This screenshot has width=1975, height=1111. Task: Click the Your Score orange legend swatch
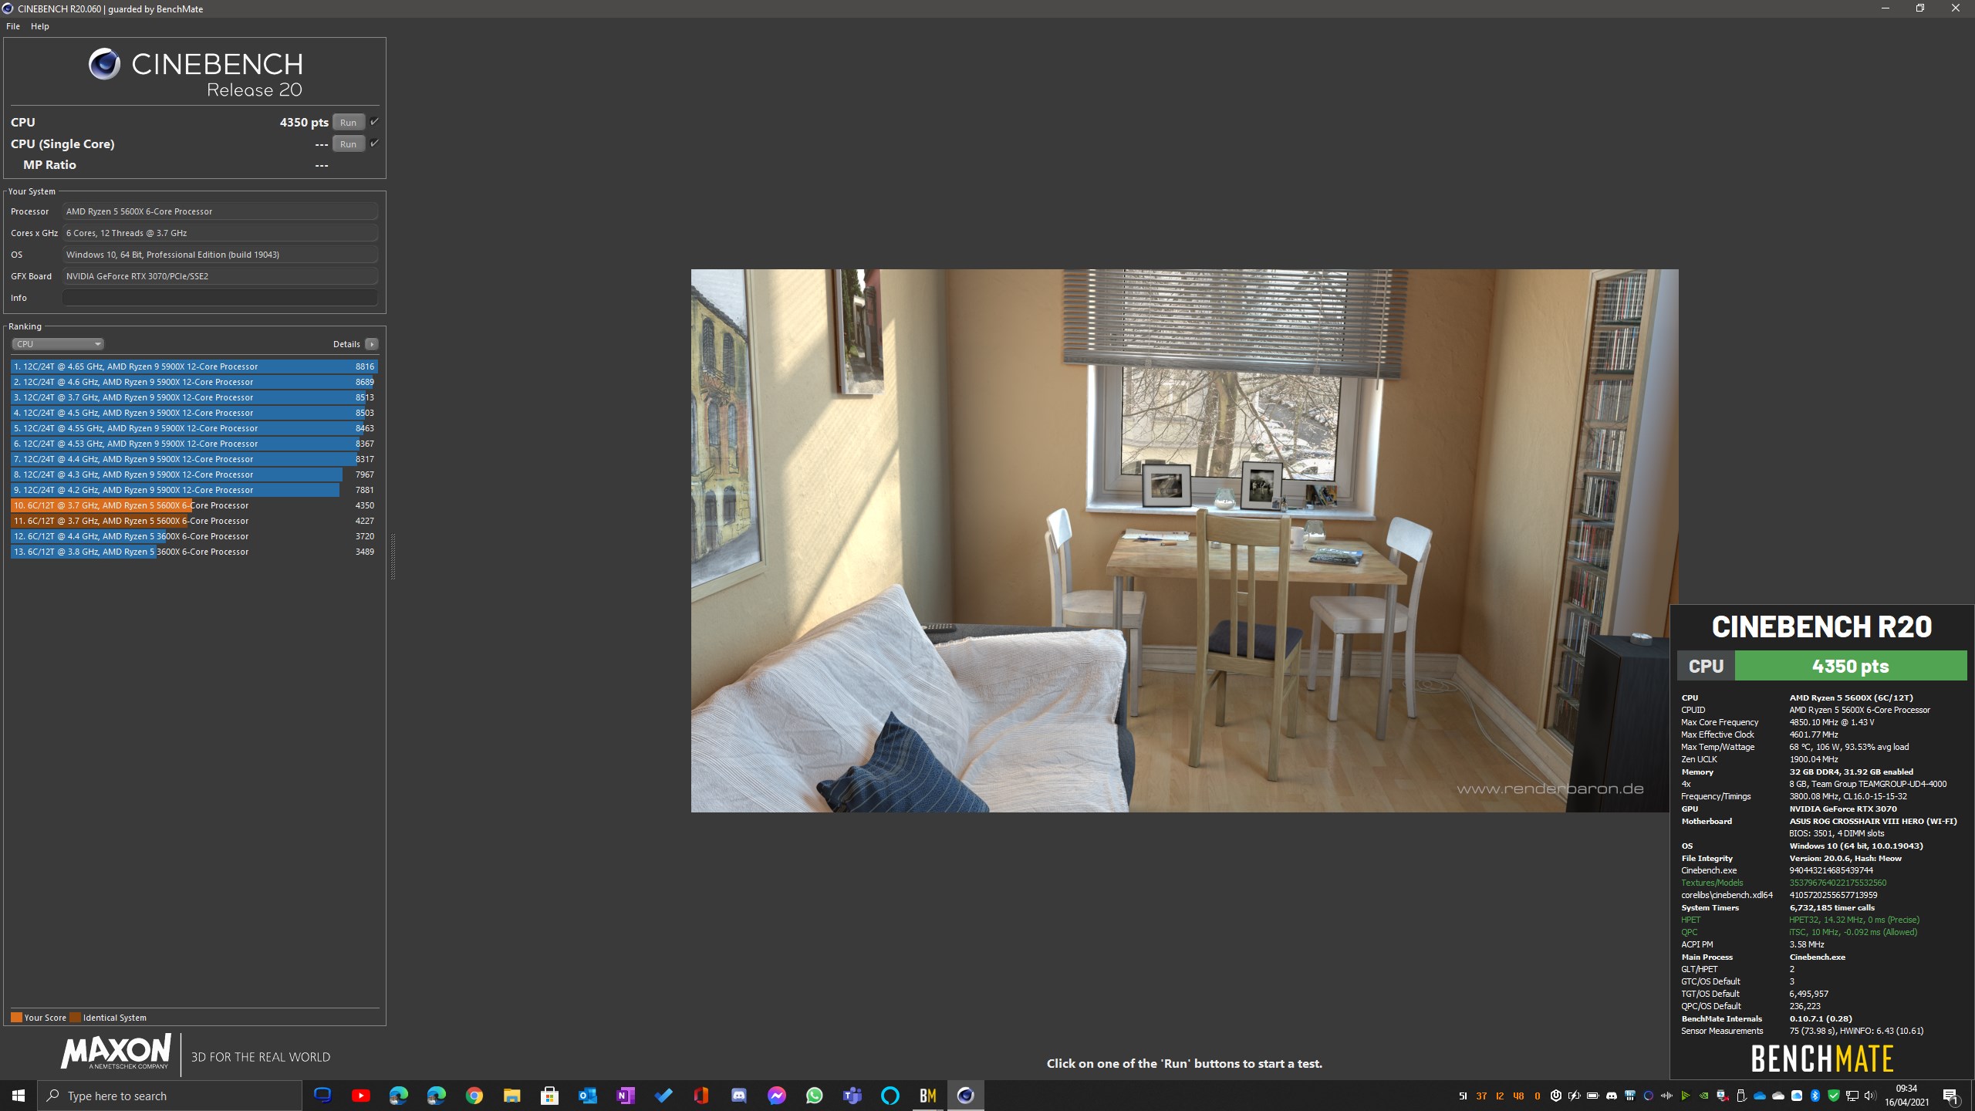(16, 1017)
